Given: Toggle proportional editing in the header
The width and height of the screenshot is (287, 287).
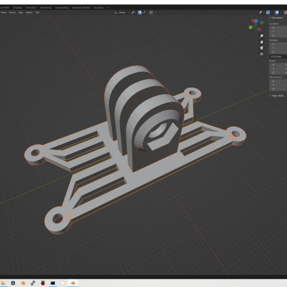Looking at the screenshot, I should (x=151, y=12).
